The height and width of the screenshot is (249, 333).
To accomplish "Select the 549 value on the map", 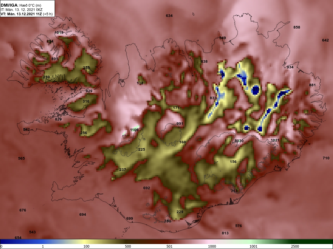I will point(222,38).
